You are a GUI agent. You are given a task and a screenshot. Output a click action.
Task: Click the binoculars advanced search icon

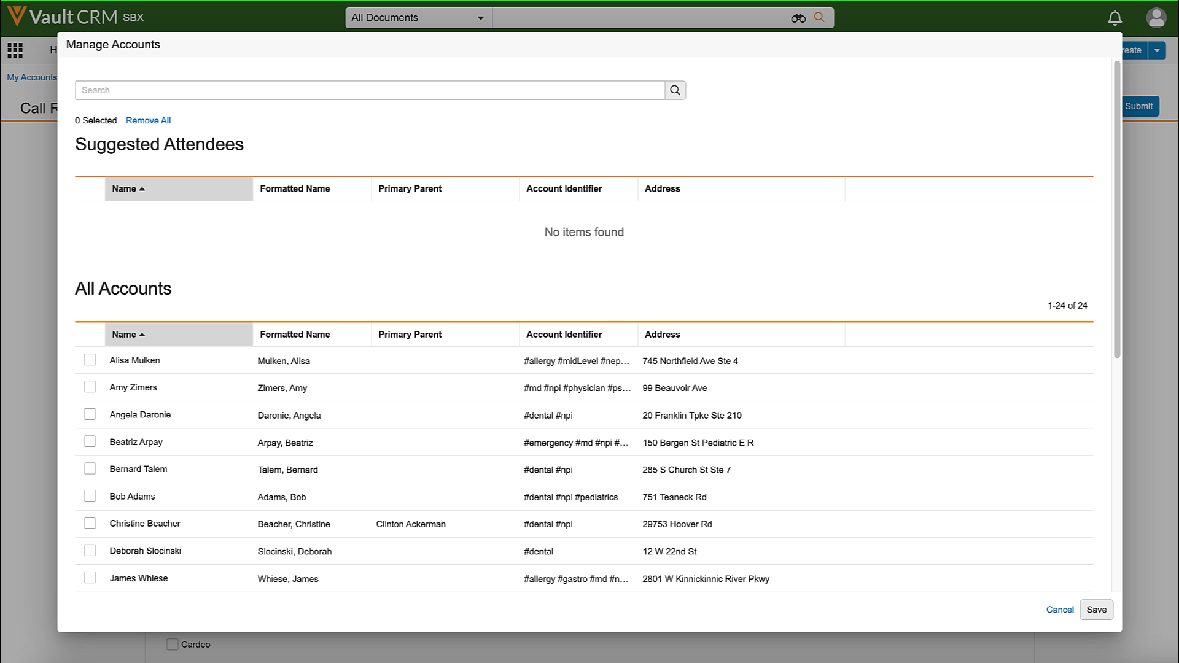pos(798,18)
